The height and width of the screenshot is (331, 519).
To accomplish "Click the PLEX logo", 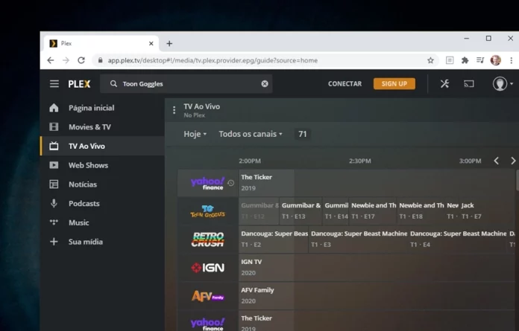I will click(x=80, y=84).
